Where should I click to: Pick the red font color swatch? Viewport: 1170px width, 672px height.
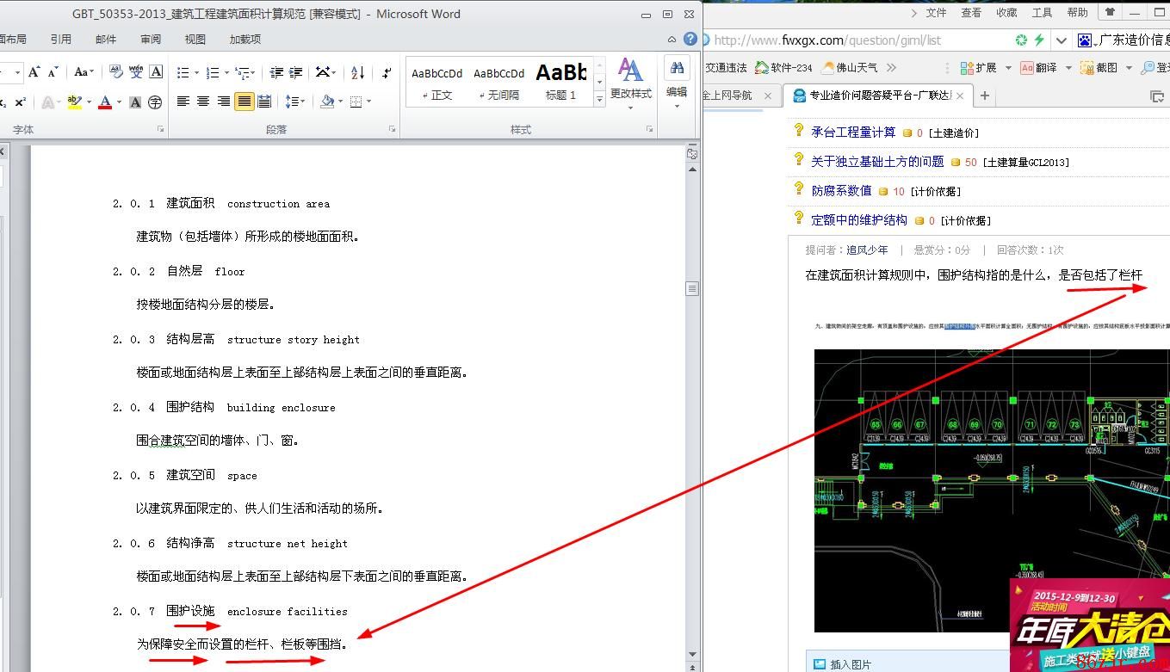point(104,102)
